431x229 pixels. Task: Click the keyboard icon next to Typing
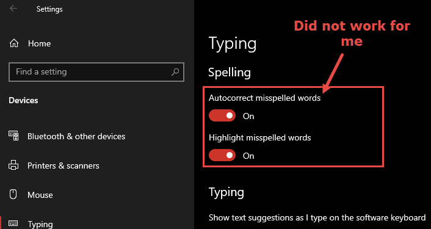point(13,224)
